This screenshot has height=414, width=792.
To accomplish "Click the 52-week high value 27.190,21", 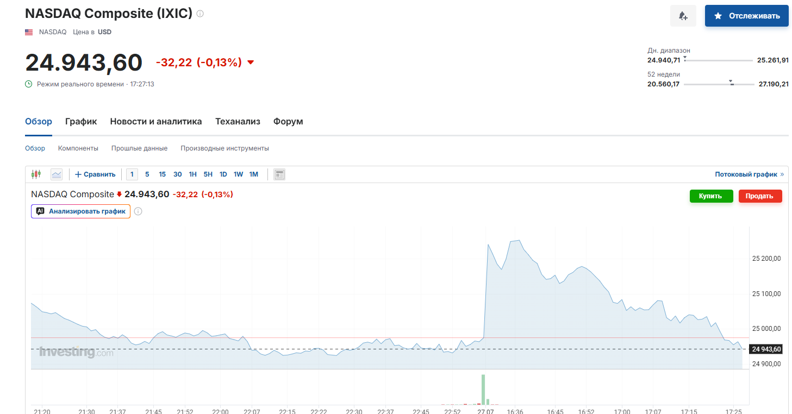I will pos(774,84).
